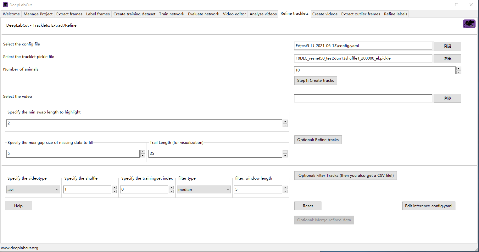Browse for a video to select

[447, 98]
